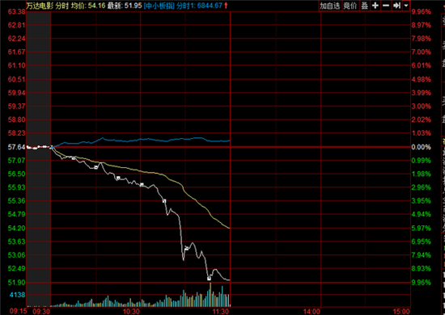Click the marker square on the mid-morning drop

pyautogui.click(x=164, y=201)
